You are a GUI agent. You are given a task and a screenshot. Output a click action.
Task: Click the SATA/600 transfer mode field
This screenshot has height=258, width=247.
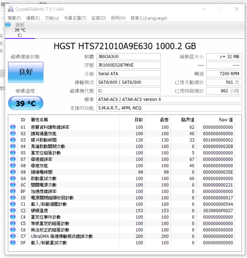[x=128, y=82]
